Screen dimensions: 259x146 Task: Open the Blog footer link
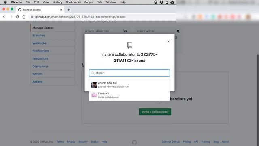click(x=216, y=142)
